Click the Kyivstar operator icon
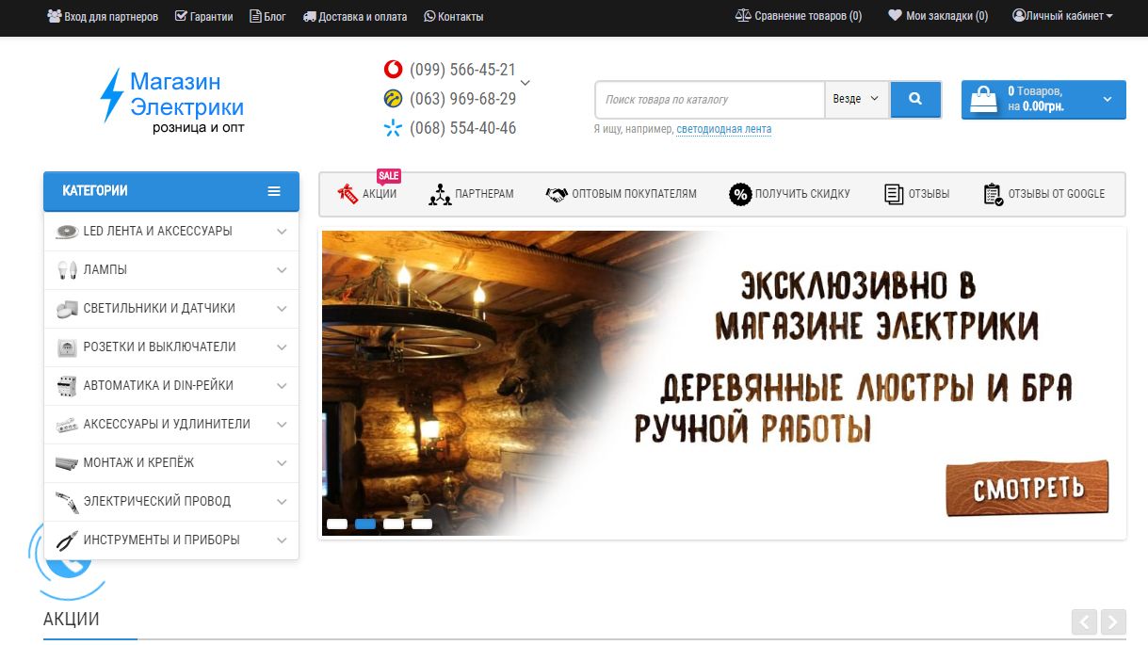This screenshot has width=1148, height=645. [x=393, y=128]
